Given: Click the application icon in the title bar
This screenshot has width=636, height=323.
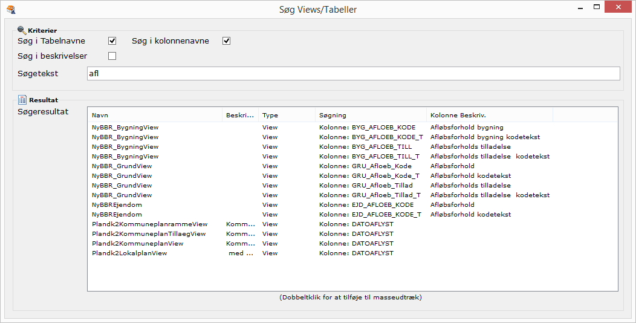Looking at the screenshot, I should click(x=10, y=9).
